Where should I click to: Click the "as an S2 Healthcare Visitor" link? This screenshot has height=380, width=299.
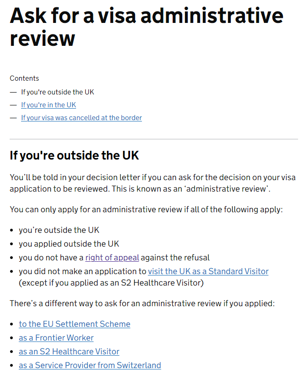coord(69,352)
